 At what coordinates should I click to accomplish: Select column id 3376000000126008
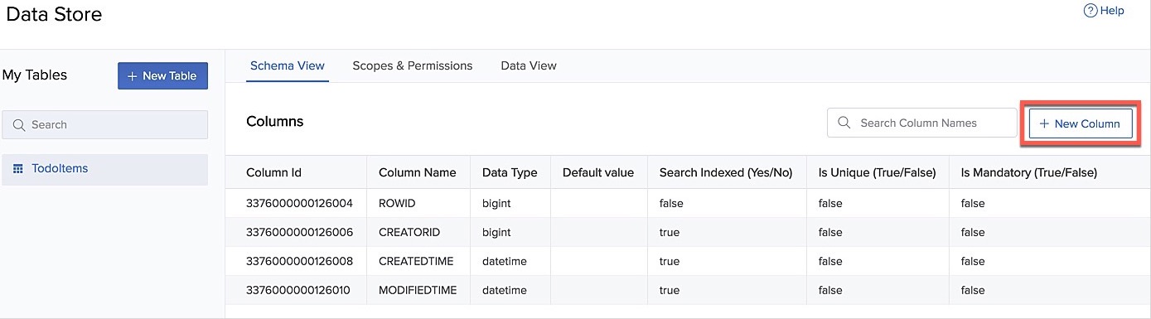(x=299, y=261)
